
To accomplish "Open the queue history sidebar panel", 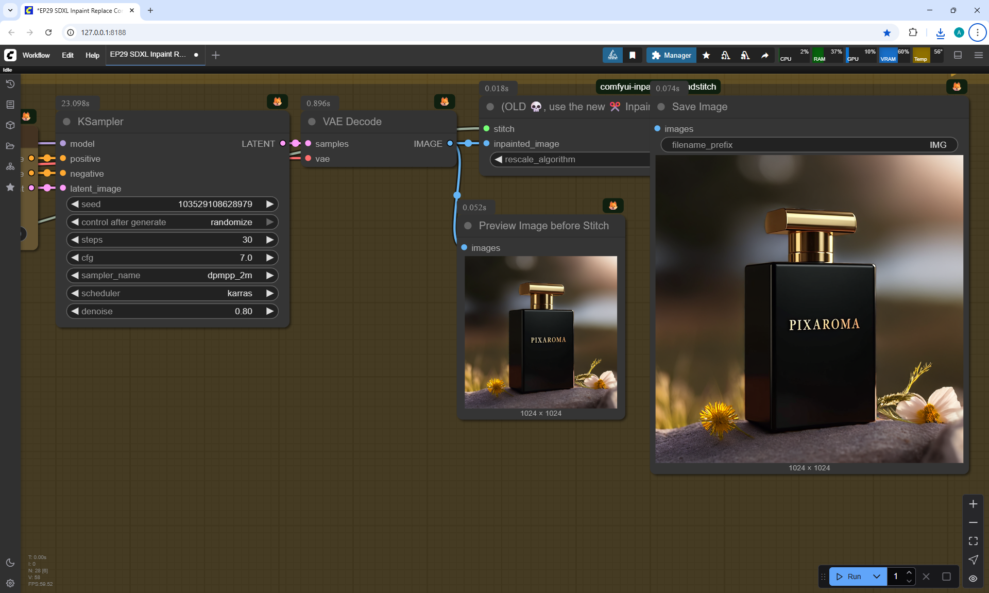I will click(x=10, y=84).
